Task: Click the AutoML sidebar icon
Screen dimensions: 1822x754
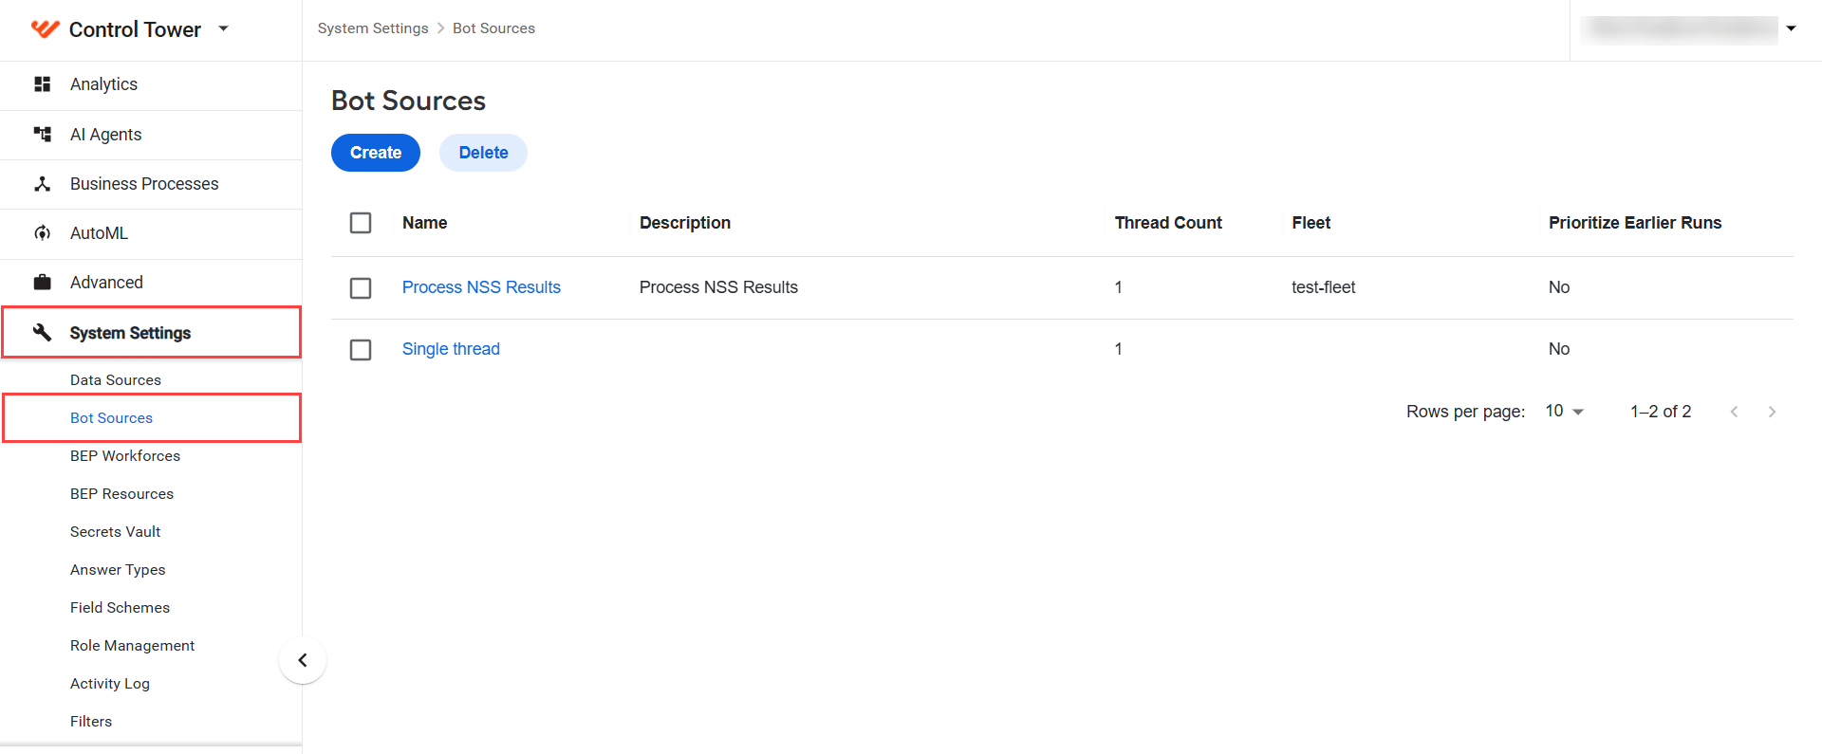Action: coord(43,233)
